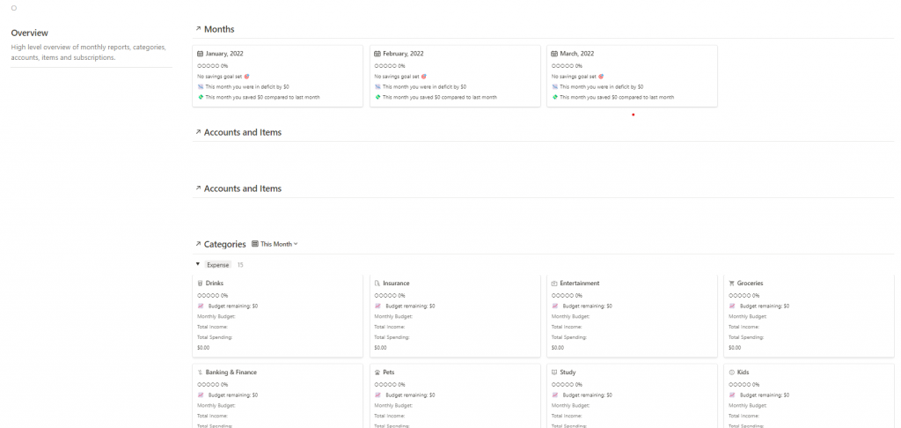Click the January, 2022 calendar icon
This screenshot has height=428, width=901.
click(x=201, y=54)
